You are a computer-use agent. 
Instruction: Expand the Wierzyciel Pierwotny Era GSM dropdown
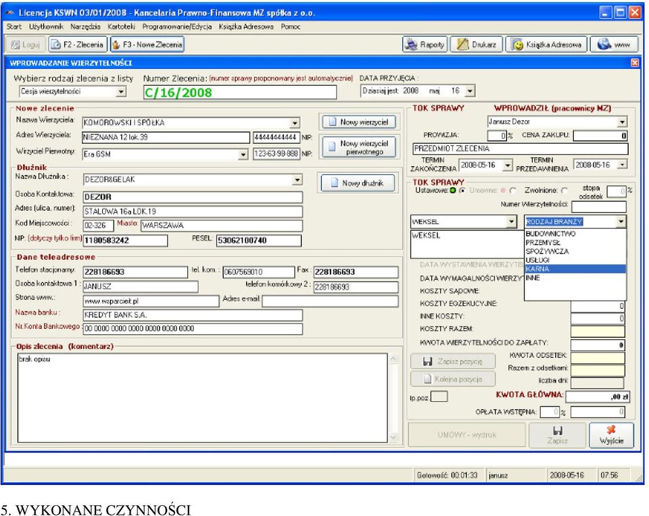pos(243,155)
